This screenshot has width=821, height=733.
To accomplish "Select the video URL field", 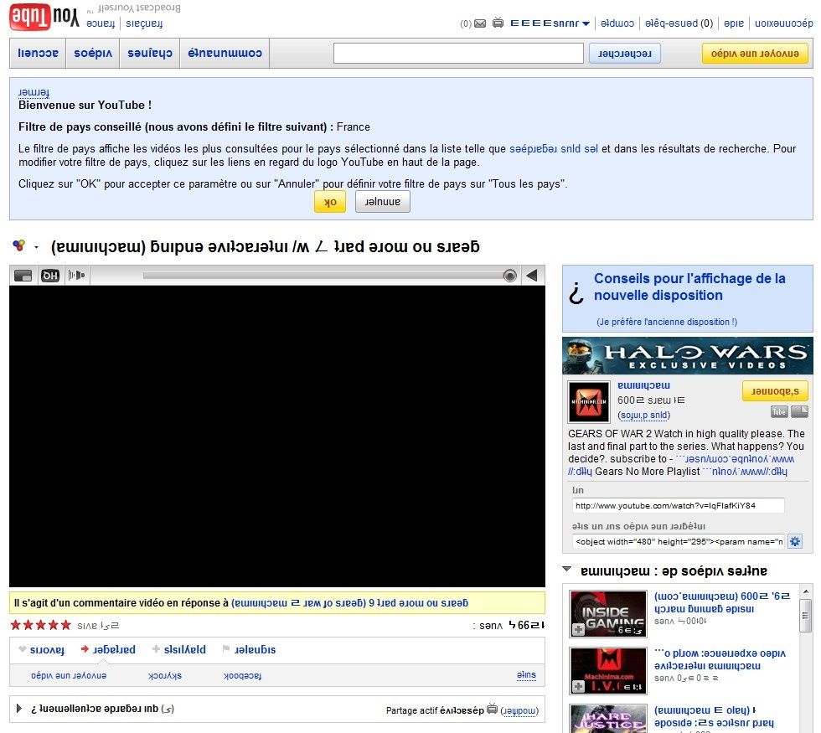I will click(x=678, y=505).
